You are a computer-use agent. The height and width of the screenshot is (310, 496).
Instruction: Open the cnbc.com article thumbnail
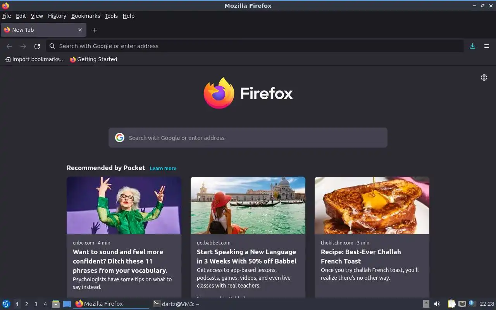[124, 205]
